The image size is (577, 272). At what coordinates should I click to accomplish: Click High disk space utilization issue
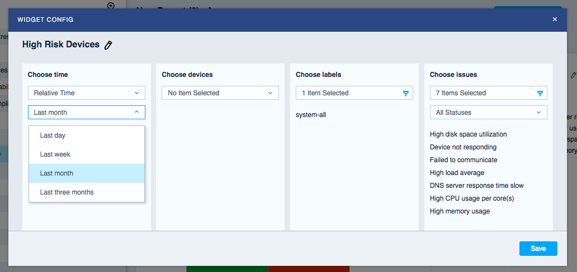pyautogui.click(x=468, y=134)
